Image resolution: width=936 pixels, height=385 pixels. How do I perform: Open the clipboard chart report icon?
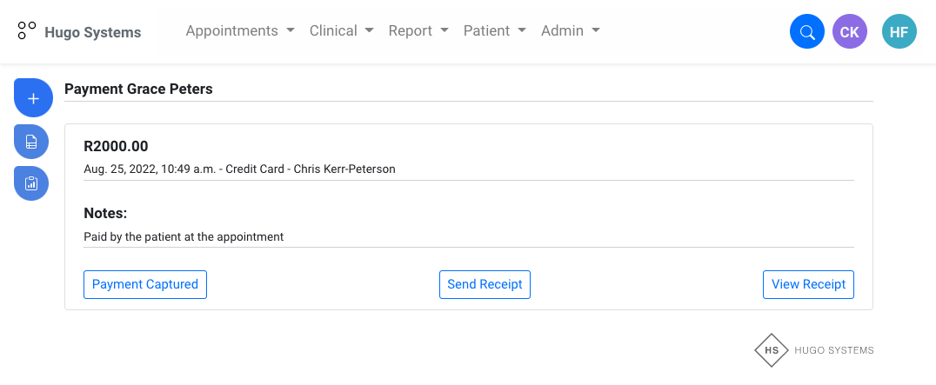coord(31,183)
